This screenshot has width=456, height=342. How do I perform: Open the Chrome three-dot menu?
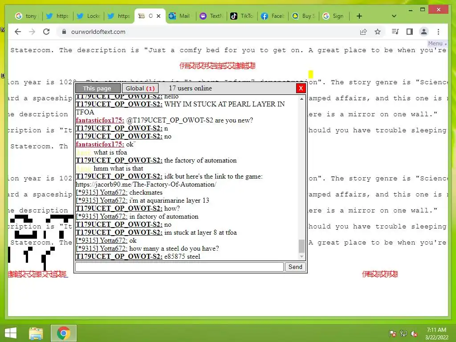pos(438,32)
